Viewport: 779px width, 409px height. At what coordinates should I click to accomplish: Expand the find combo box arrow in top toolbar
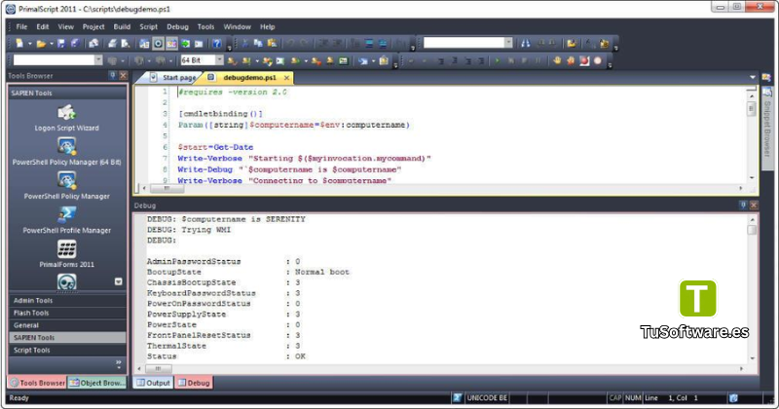(x=507, y=43)
